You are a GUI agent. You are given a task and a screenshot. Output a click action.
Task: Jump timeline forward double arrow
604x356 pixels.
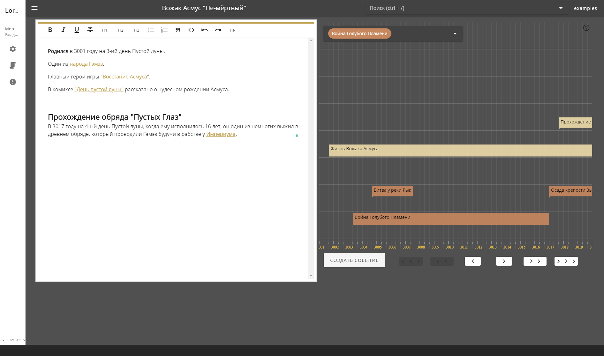click(535, 261)
